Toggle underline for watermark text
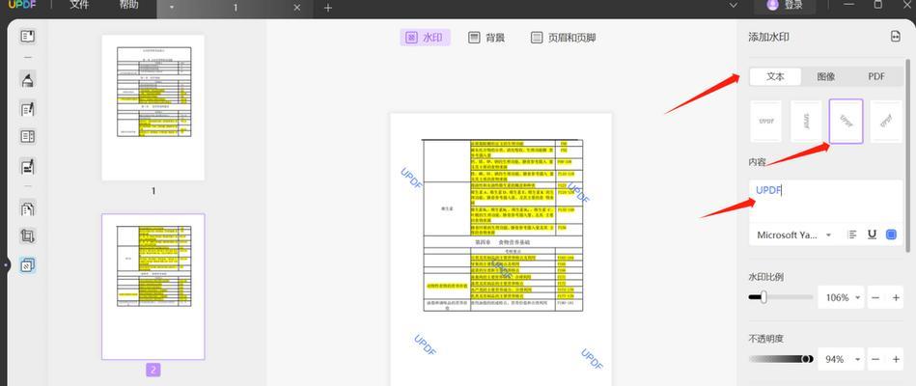Image resolution: width=916 pixels, height=386 pixels. coord(873,234)
